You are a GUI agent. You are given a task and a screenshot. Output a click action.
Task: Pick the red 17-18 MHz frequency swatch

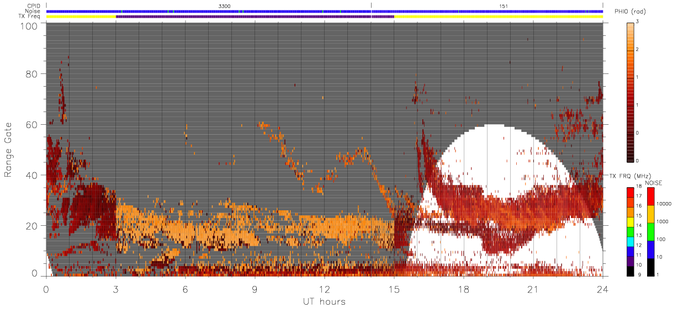click(x=630, y=192)
